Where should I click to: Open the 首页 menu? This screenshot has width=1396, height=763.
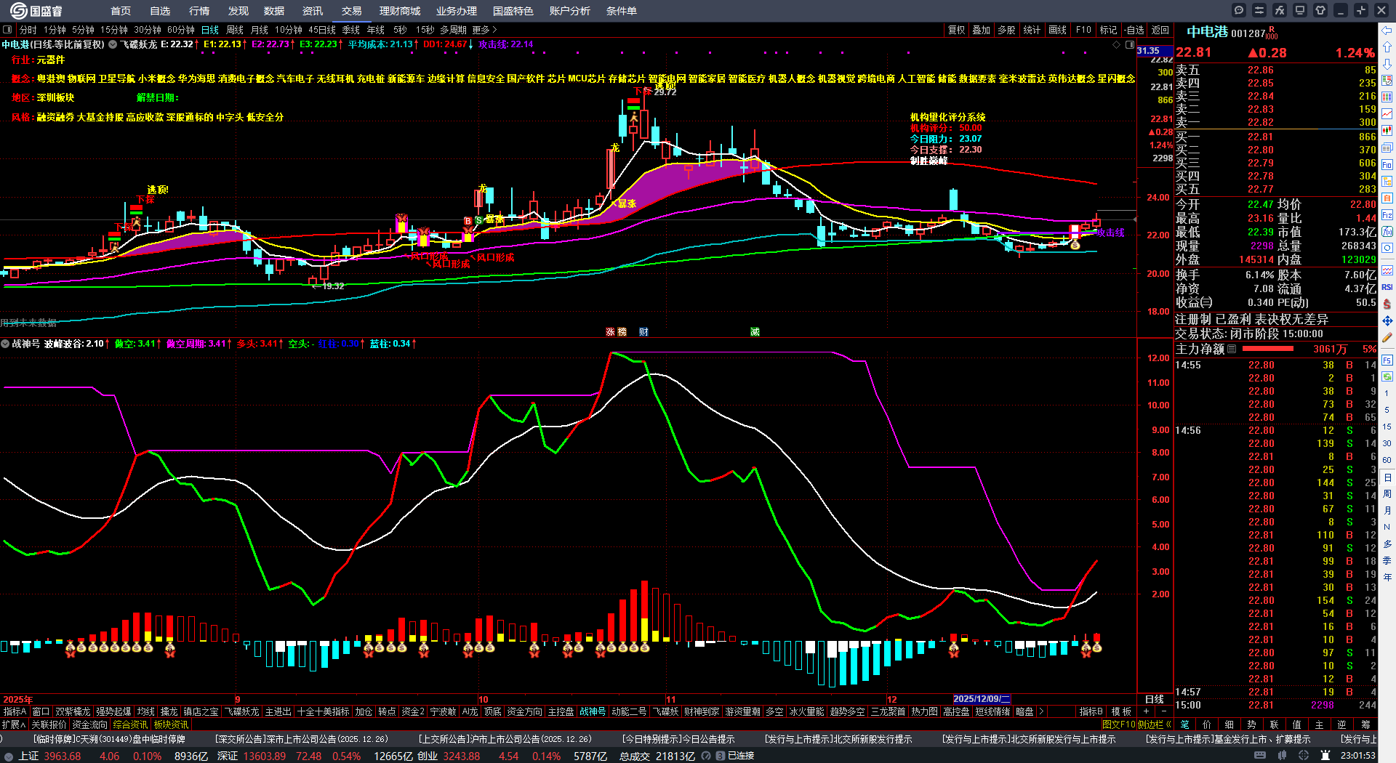pyautogui.click(x=121, y=11)
